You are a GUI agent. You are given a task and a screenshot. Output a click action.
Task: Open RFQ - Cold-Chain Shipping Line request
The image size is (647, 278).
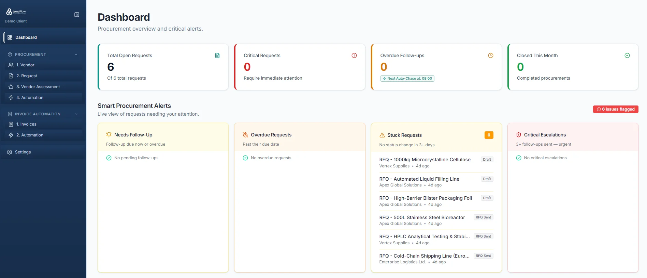pos(425,256)
